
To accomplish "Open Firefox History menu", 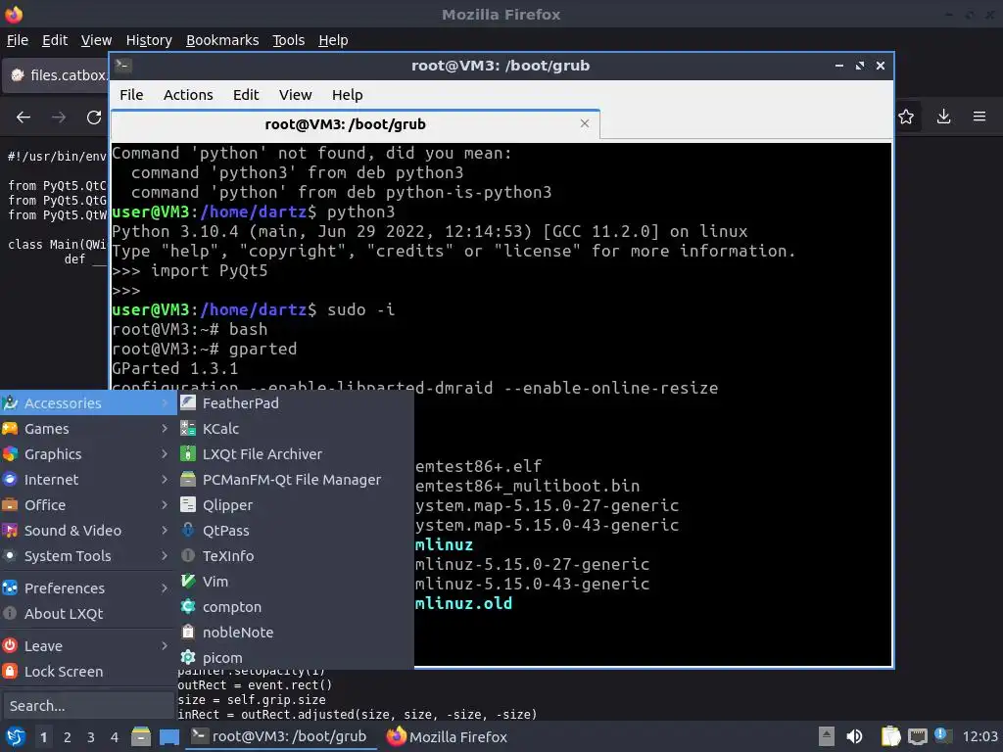I will pos(149,40).
